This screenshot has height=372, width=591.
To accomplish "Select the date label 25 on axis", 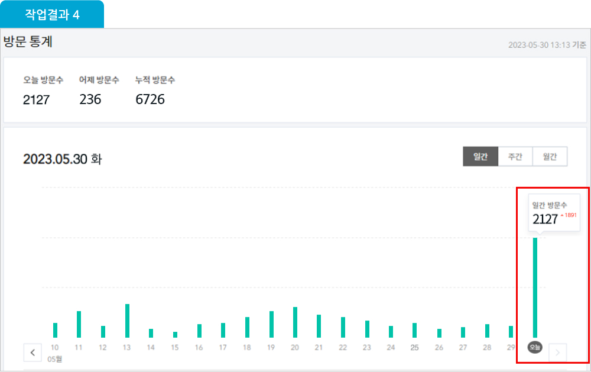I will click(415, 347).
